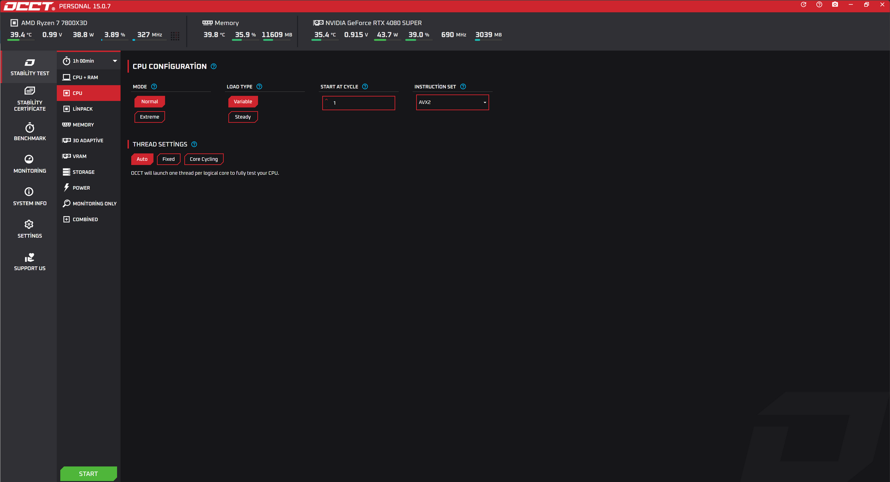The image size is (890, 482).
Task: Choose the Variable load type
Action: point(243,102)
